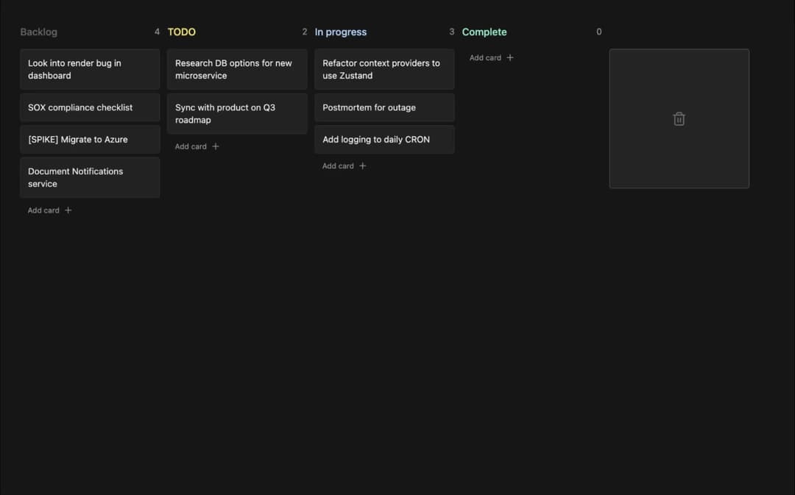Click Complete card count 0
795x495 pixels.
(598, 32)
